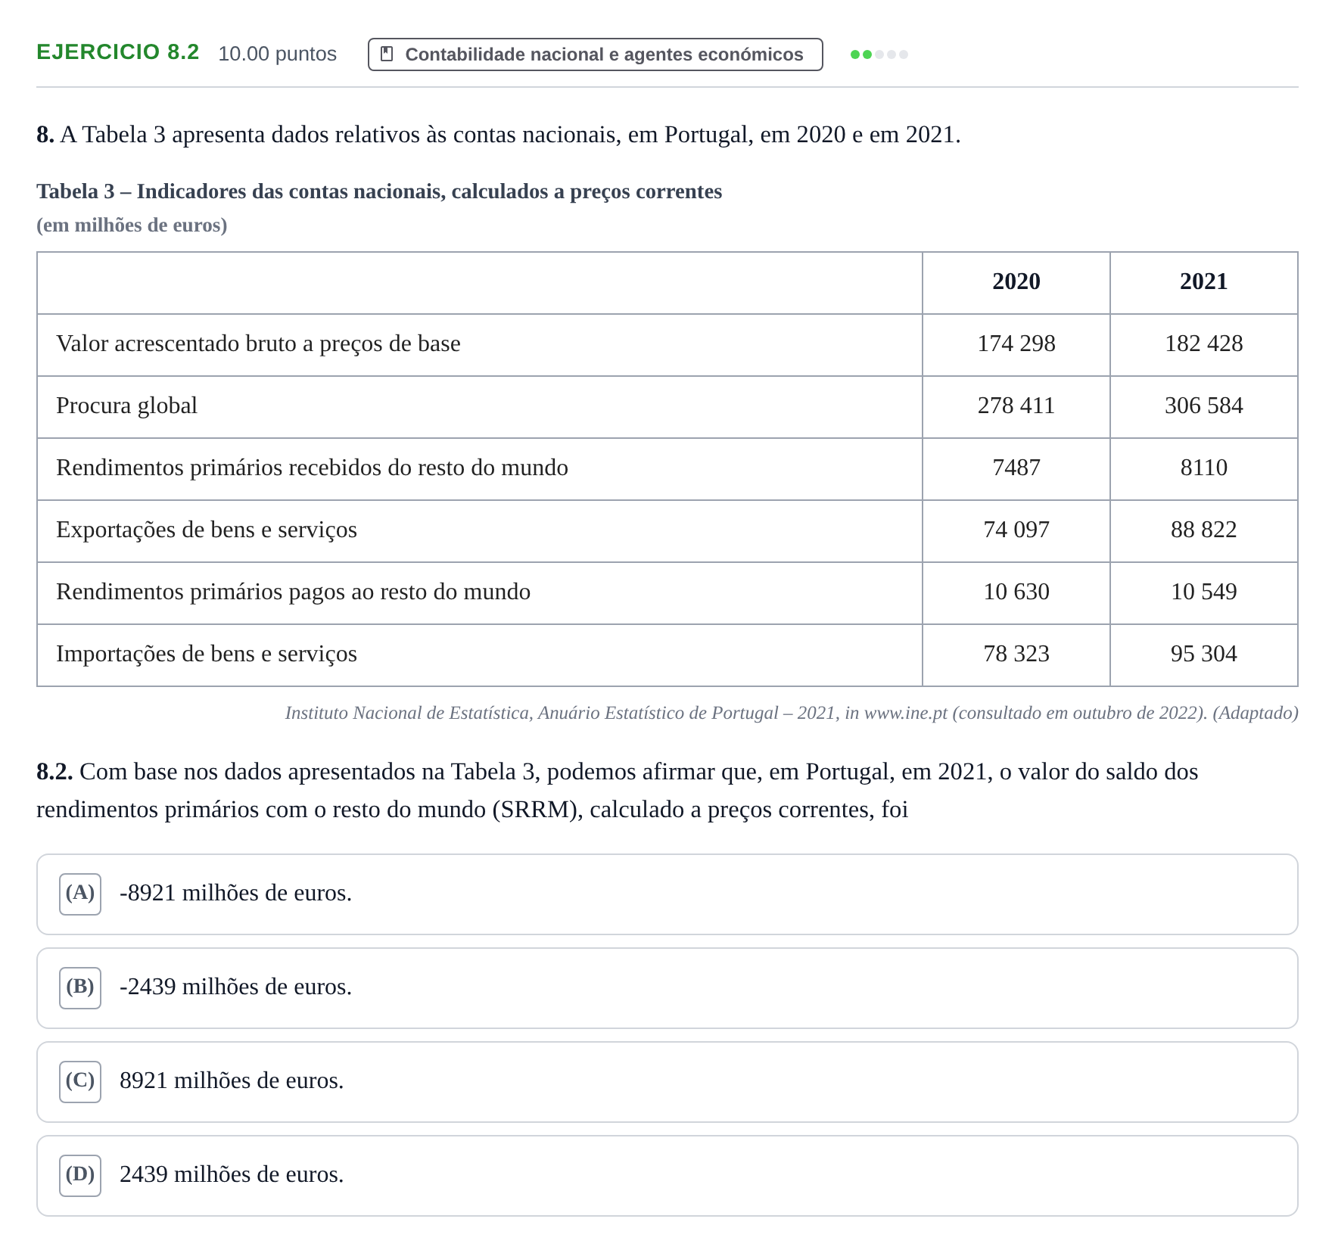The width and height of the screenshot is (1335, 1253).
Task: Select option (A) -8921 milhões de euros
Action: [x=667, y=894]
